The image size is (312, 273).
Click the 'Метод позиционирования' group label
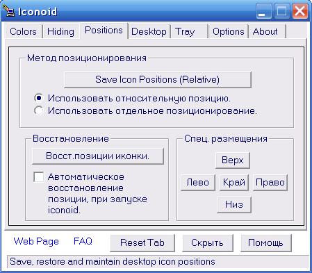pyautogui.click(x=87, y=58)
